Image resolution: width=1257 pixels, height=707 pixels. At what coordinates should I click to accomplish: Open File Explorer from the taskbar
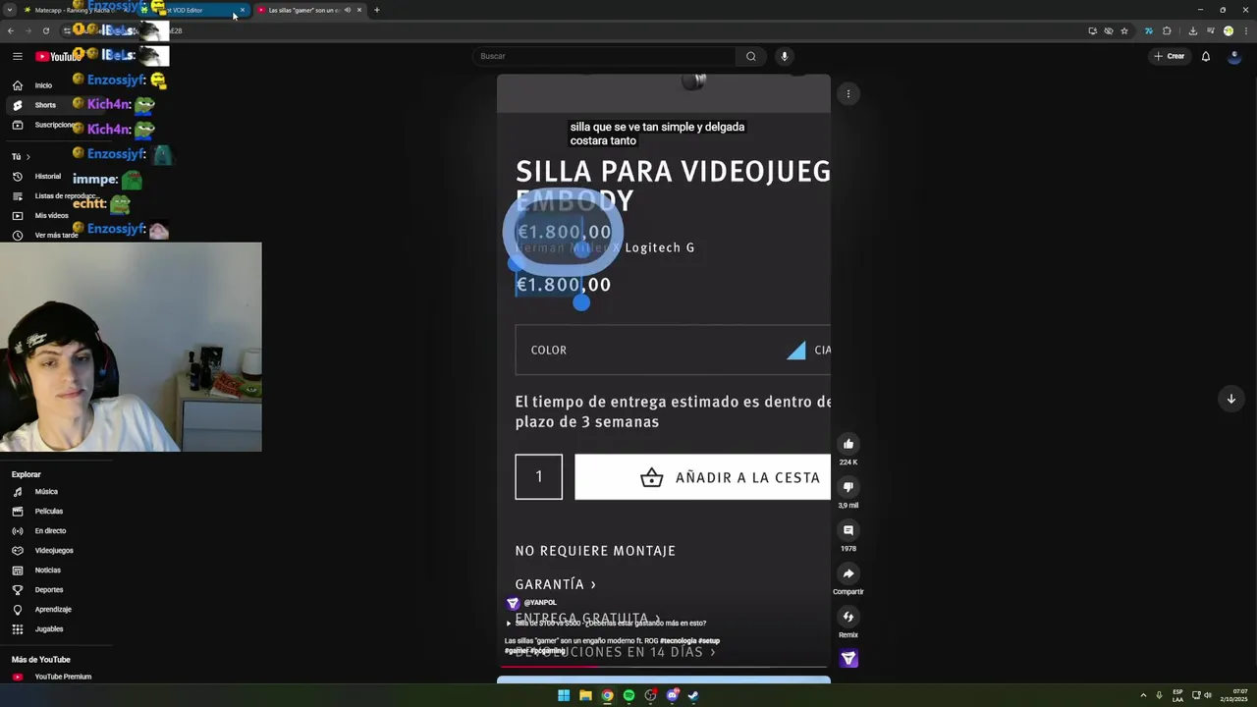click(585, 695)
